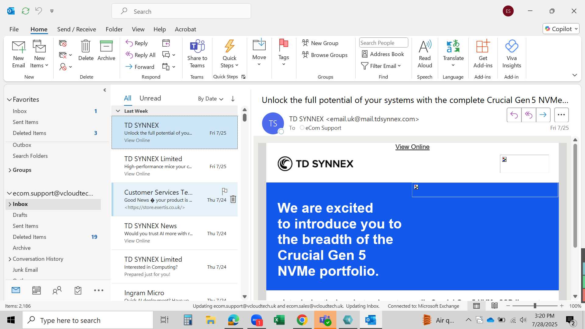Collapse the Favorites section
This screenshot has width=585, height=329.
point(9,100)
